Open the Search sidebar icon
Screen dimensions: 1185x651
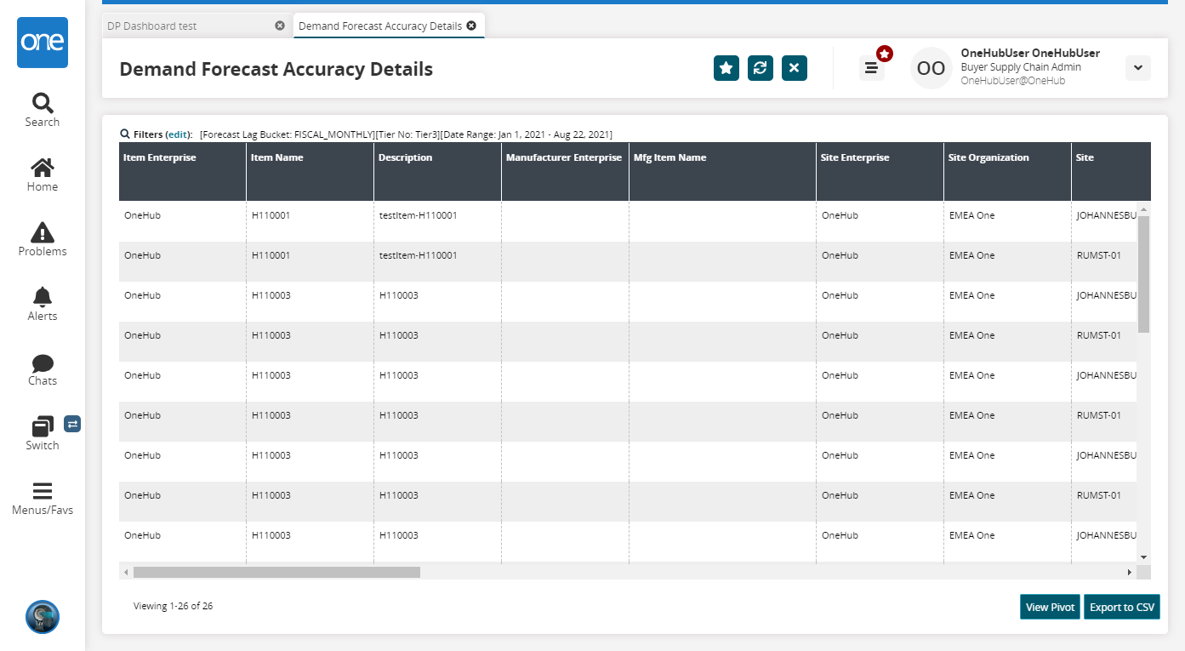click(43, 104)
